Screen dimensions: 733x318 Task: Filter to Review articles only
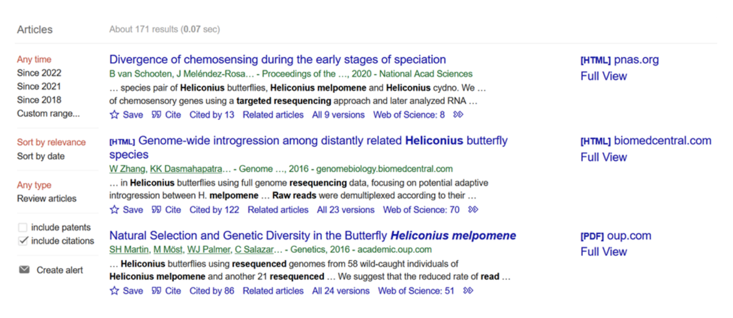(x=47, y=199)
